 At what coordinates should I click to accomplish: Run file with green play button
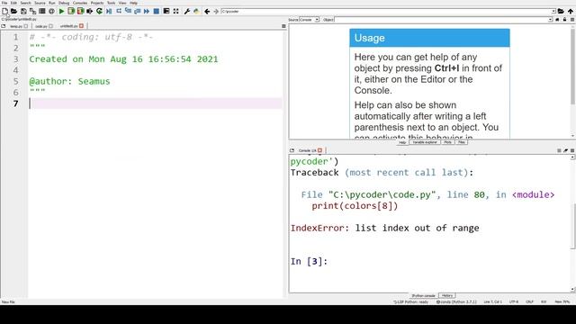62,12
